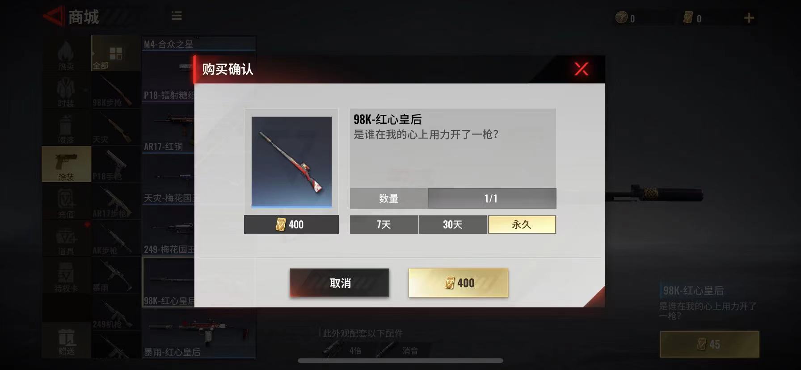Confirm purchase with gold 400 button
The width and height of the screenshot is (801, 370).
point(458,283)
